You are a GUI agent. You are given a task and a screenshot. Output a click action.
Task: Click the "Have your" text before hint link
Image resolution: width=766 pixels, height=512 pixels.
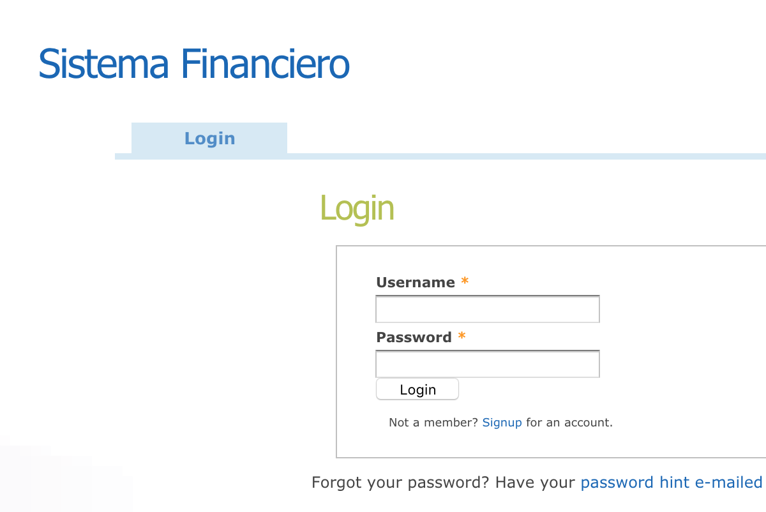pyautogui.click(x=535, y=483)
